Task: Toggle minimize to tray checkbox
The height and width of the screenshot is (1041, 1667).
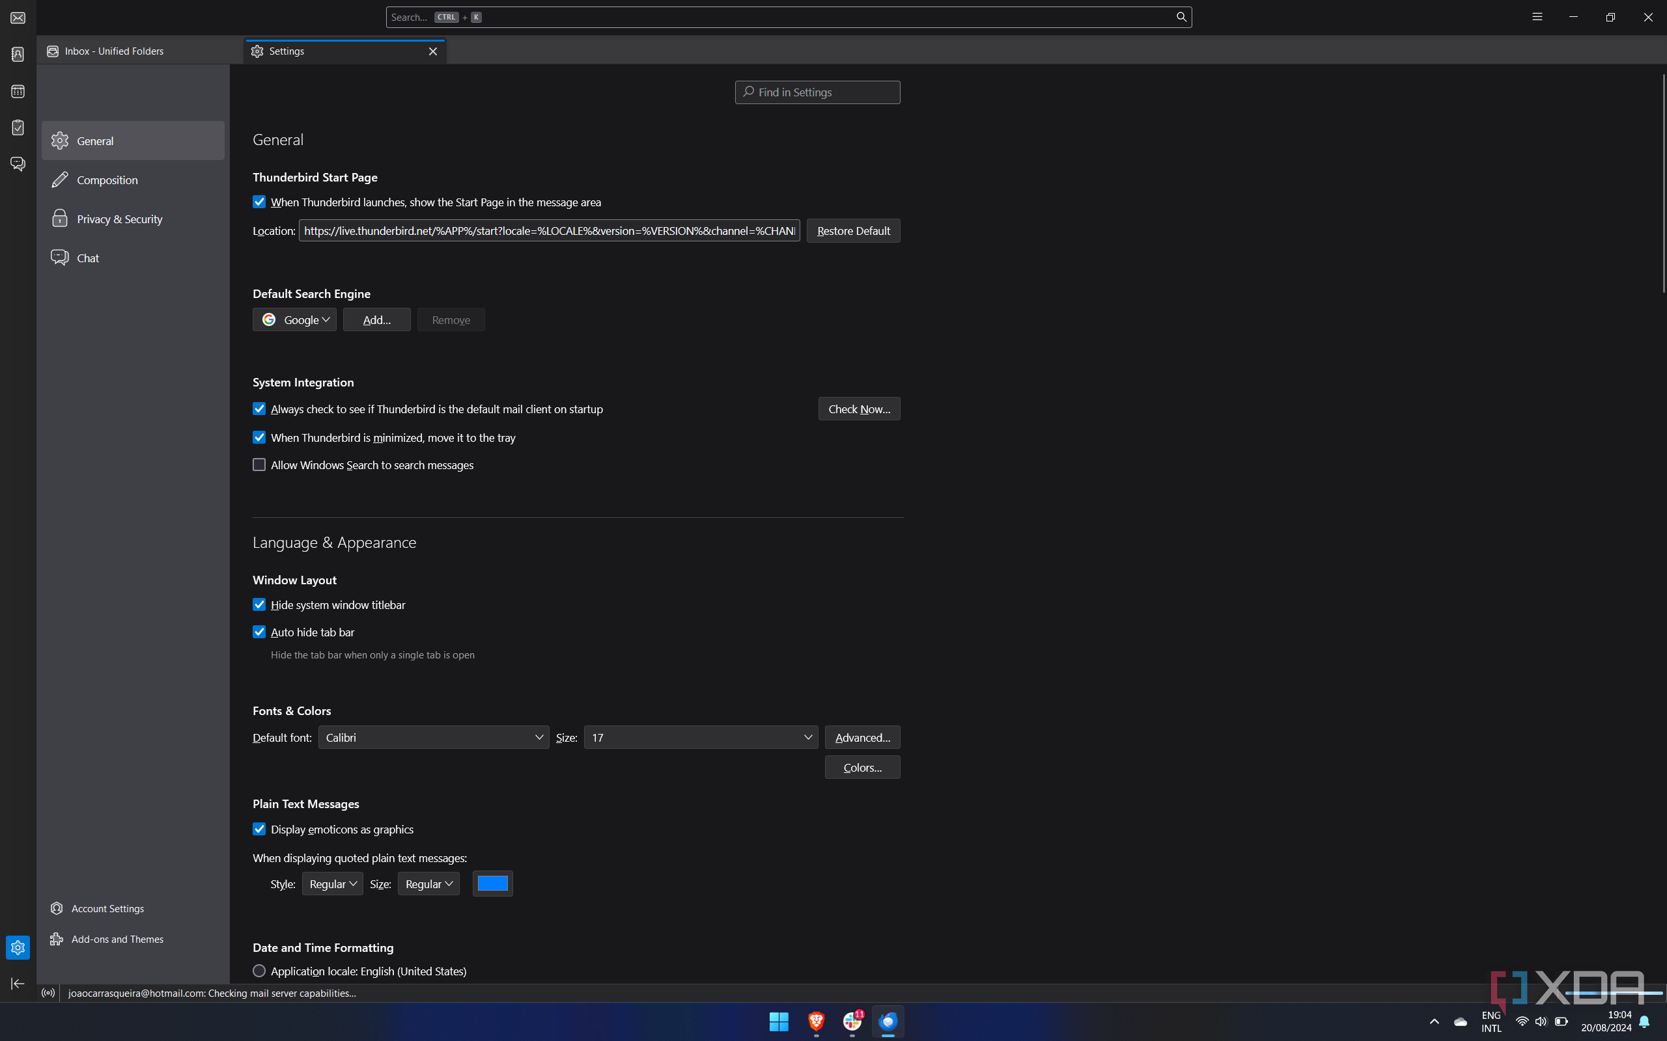Action: point(259,437)
